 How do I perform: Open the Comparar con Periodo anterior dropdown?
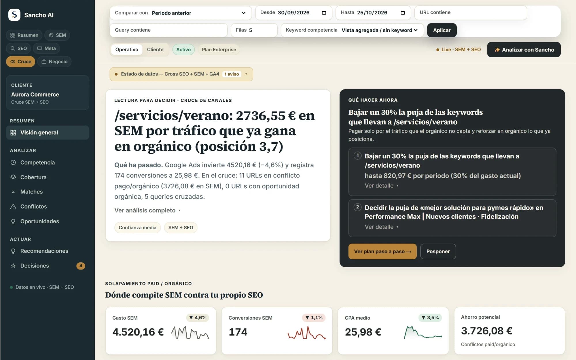[x=181, y=13]
